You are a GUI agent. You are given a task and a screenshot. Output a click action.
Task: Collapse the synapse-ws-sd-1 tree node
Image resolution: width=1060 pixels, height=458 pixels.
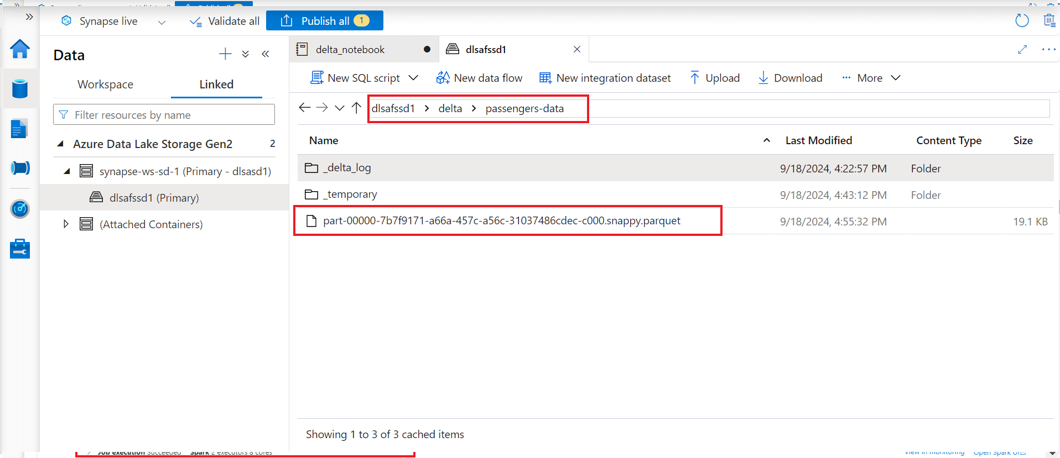coord(67,171)
